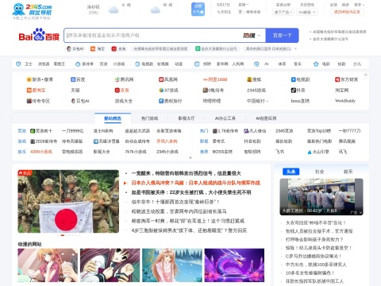Image resolution: width=381 pixels, height=286 pixels.
Task: Open 搜狐 site link
Action: pyautogui.click(x=254, y=79)
